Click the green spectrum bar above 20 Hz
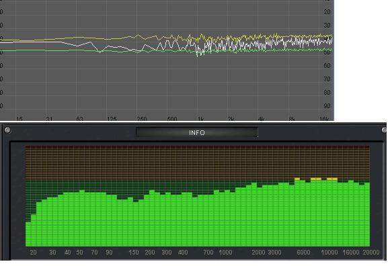The height and width of the screenshot is (266, 390). tap(34, 230)
